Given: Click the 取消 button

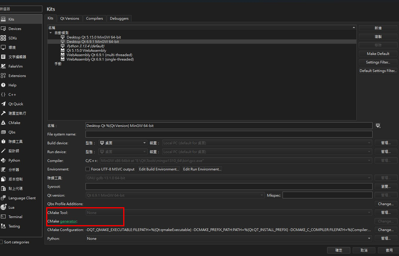Looking at the screenshot, I should [x=364, y=250].
